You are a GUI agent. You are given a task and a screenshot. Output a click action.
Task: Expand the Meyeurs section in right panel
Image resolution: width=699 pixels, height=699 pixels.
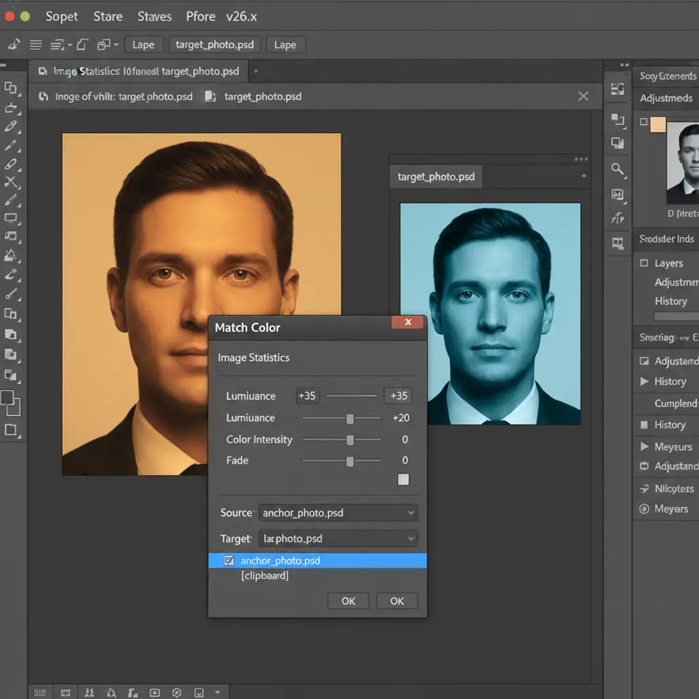(x=644, y=446)
